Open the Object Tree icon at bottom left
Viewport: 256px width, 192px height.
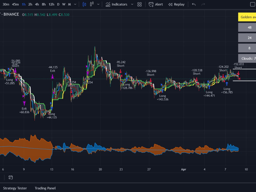[10, 177]
